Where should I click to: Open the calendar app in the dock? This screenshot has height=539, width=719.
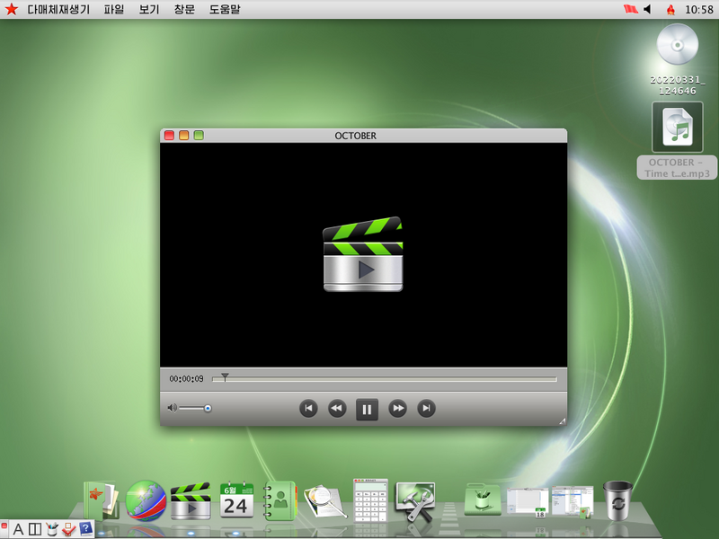[x=236, y=500]
